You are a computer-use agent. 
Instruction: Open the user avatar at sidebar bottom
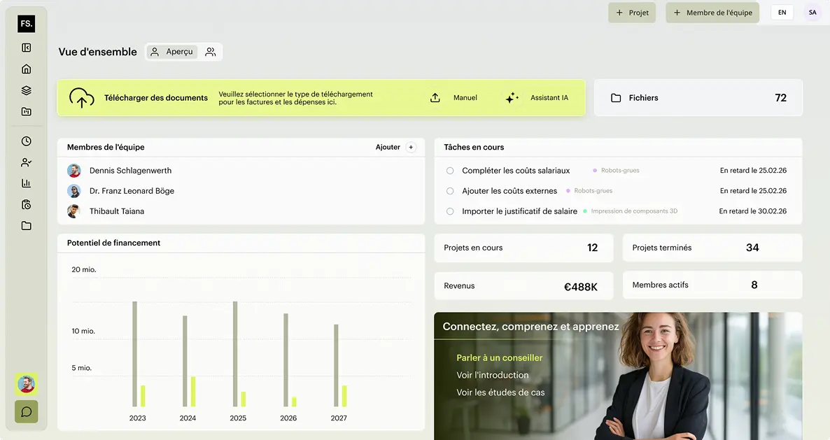point(27,384)
